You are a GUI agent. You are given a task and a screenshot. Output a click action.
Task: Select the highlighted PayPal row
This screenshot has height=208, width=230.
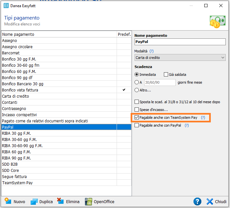66,127
